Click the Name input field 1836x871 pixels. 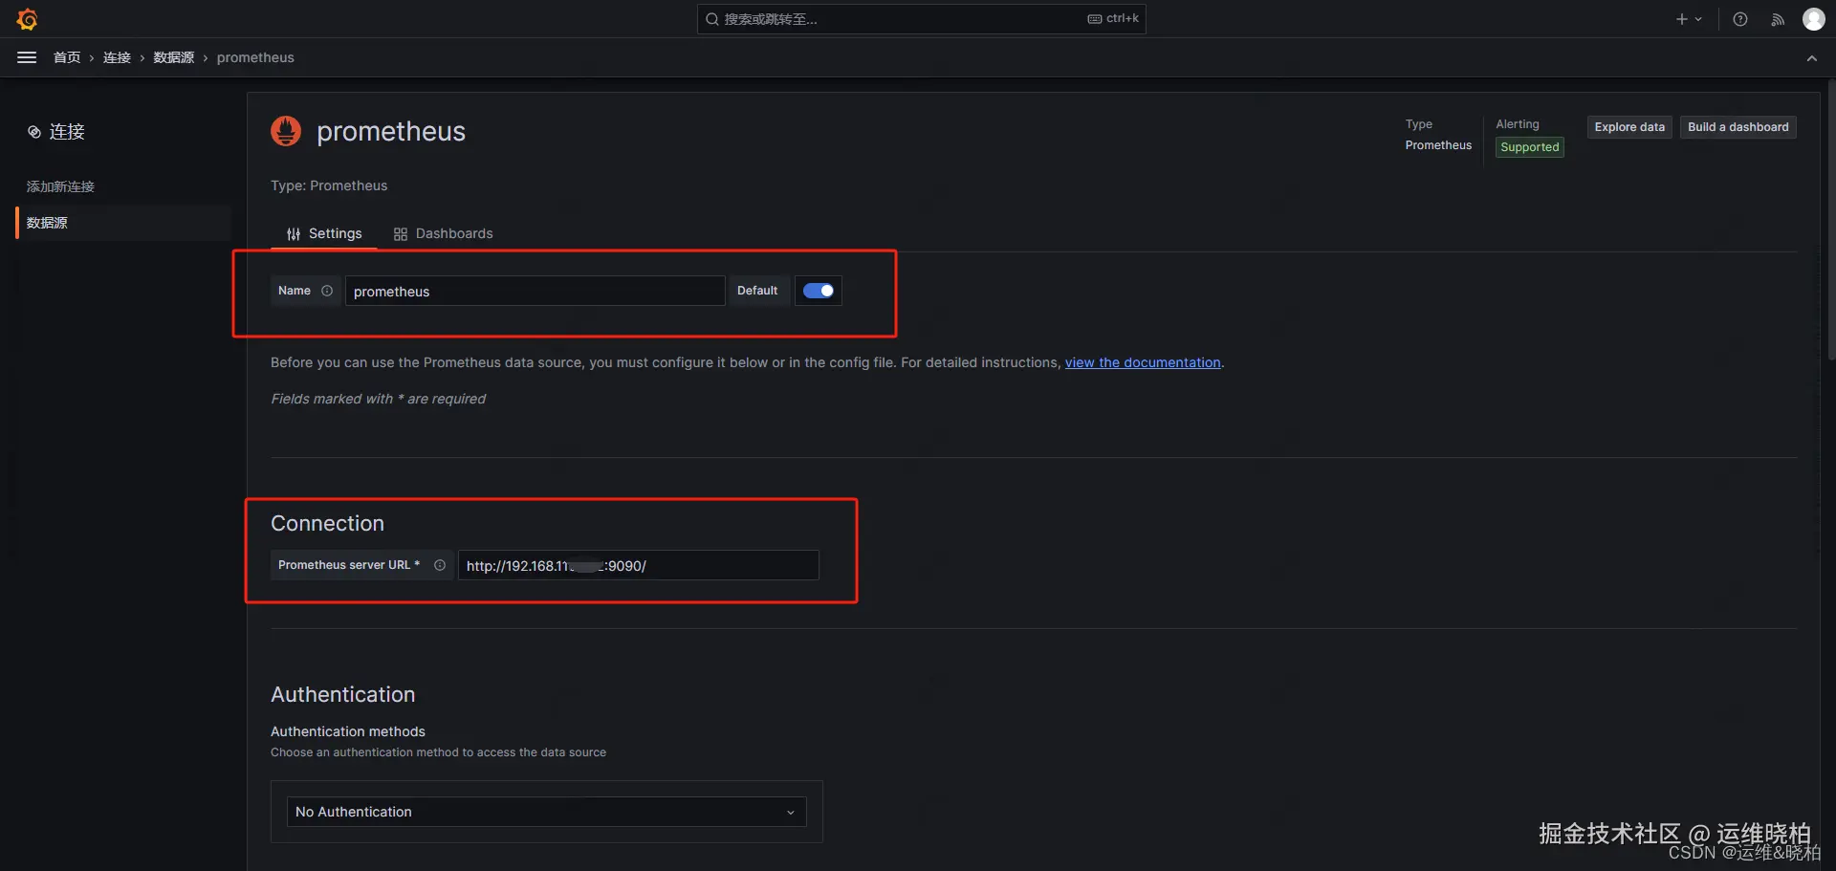click(535, 291)
